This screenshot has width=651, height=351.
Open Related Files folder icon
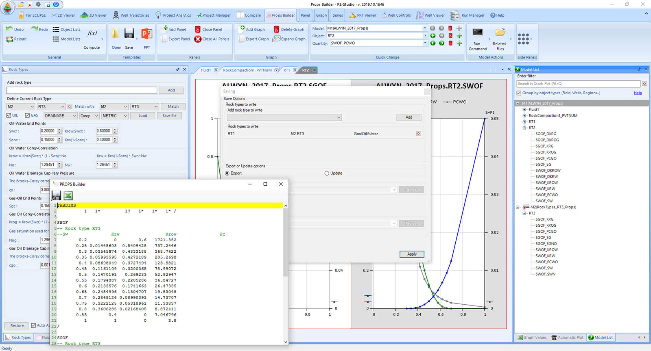point(500,32)
